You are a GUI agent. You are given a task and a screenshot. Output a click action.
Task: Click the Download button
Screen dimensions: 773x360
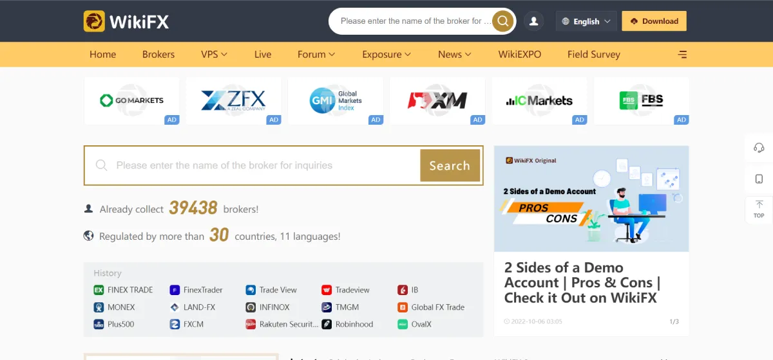pos(654,21)
